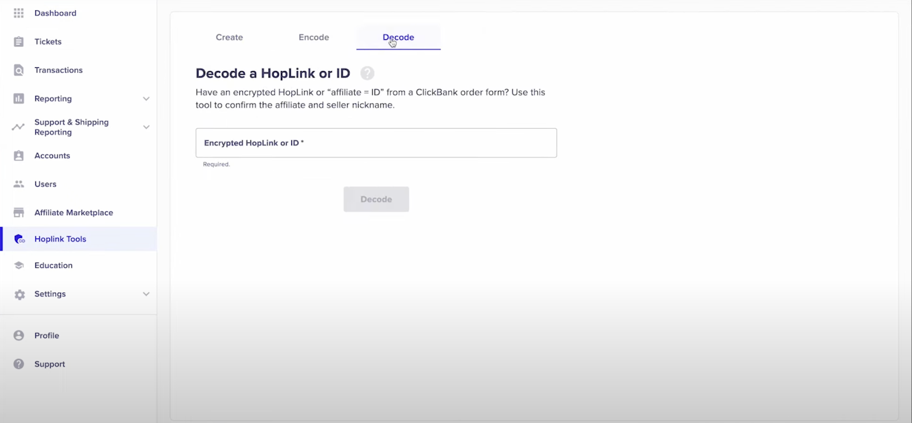Click the Transactions search-document icon
912x423 pixels.
[x=19, y=70]
